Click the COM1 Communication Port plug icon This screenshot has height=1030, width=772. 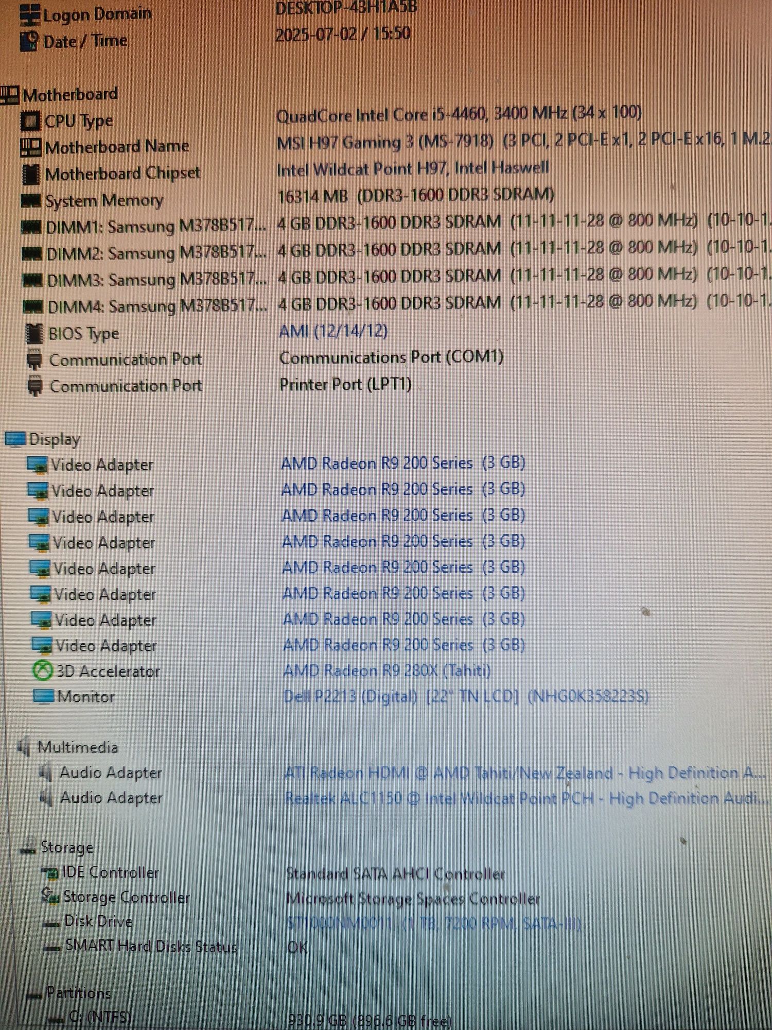[x=34, y=359]
